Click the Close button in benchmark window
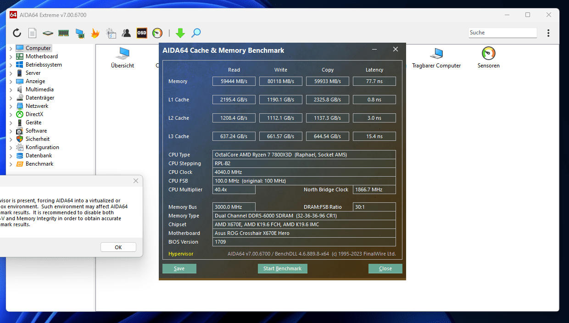 tap(385, 268)
